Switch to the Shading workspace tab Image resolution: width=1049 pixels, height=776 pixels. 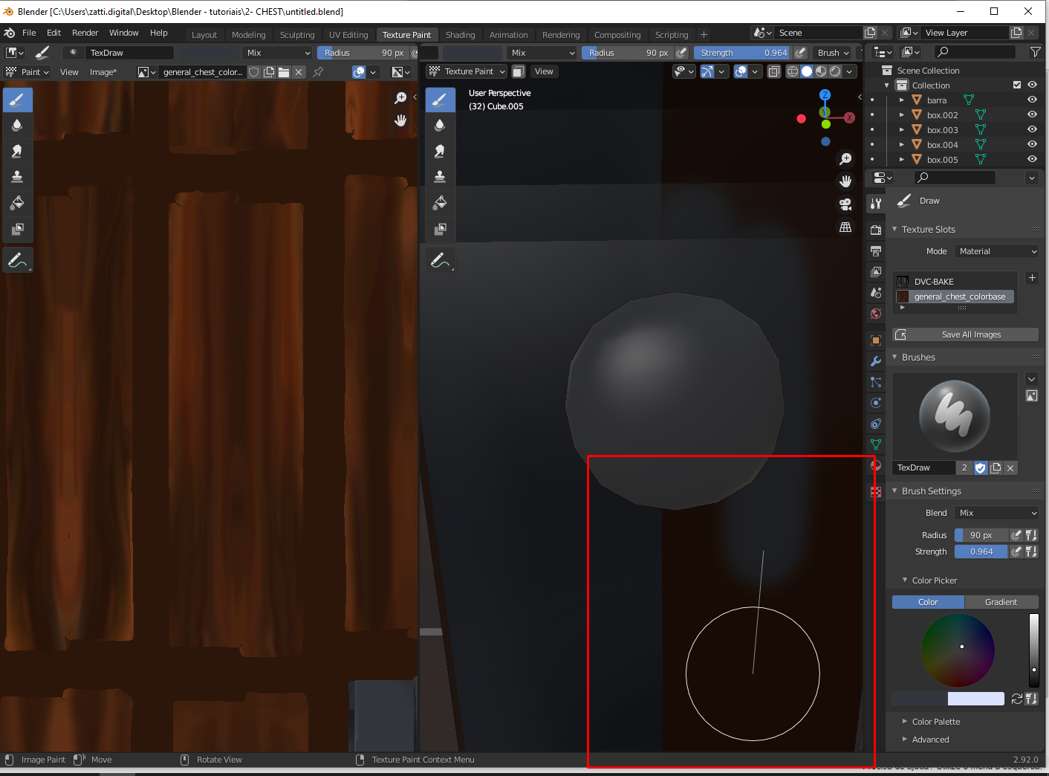(460, 35)
